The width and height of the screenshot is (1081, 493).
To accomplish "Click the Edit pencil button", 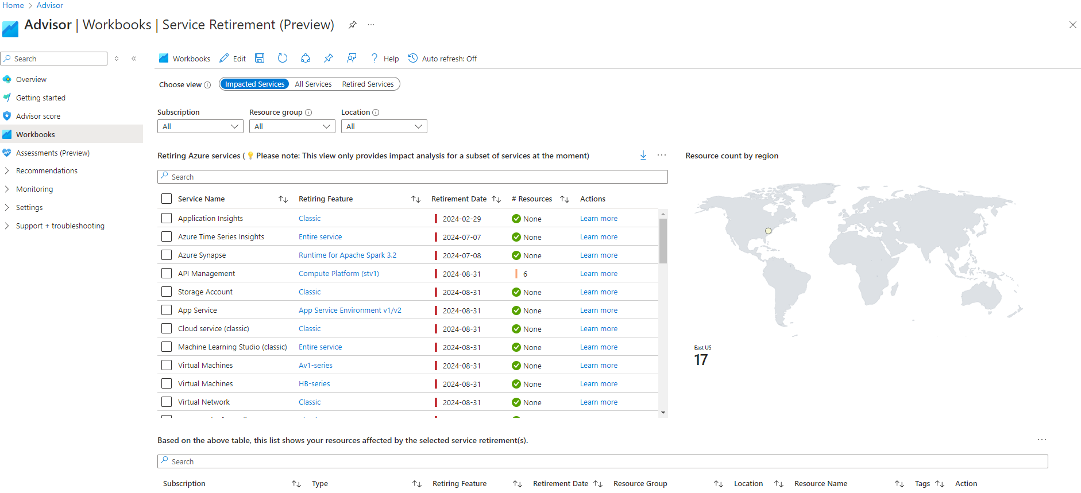I will click(x=233, y=59).
